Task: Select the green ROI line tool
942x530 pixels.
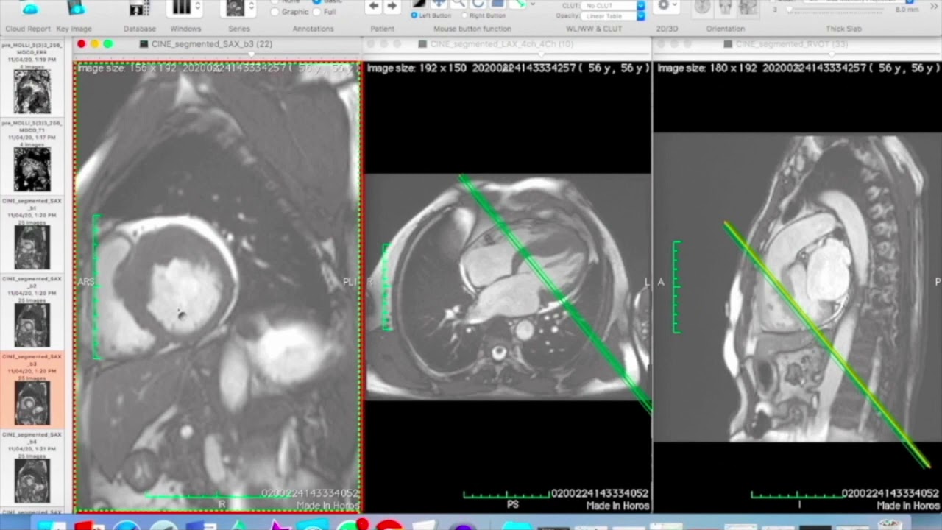Action: tap(518, 4)
